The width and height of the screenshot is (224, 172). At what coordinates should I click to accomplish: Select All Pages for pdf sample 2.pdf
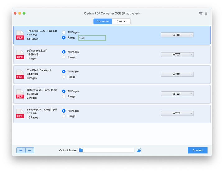click(x=64, y=52)
